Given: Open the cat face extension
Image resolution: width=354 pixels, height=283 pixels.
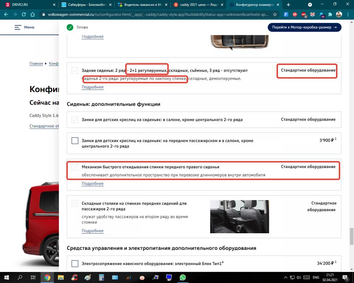Looking at the screenshot, I should pos(312,14).
